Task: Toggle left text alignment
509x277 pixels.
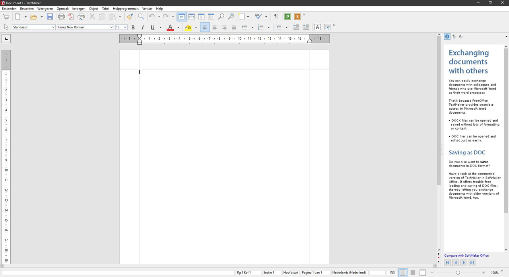Action: [x=205, y=27]
